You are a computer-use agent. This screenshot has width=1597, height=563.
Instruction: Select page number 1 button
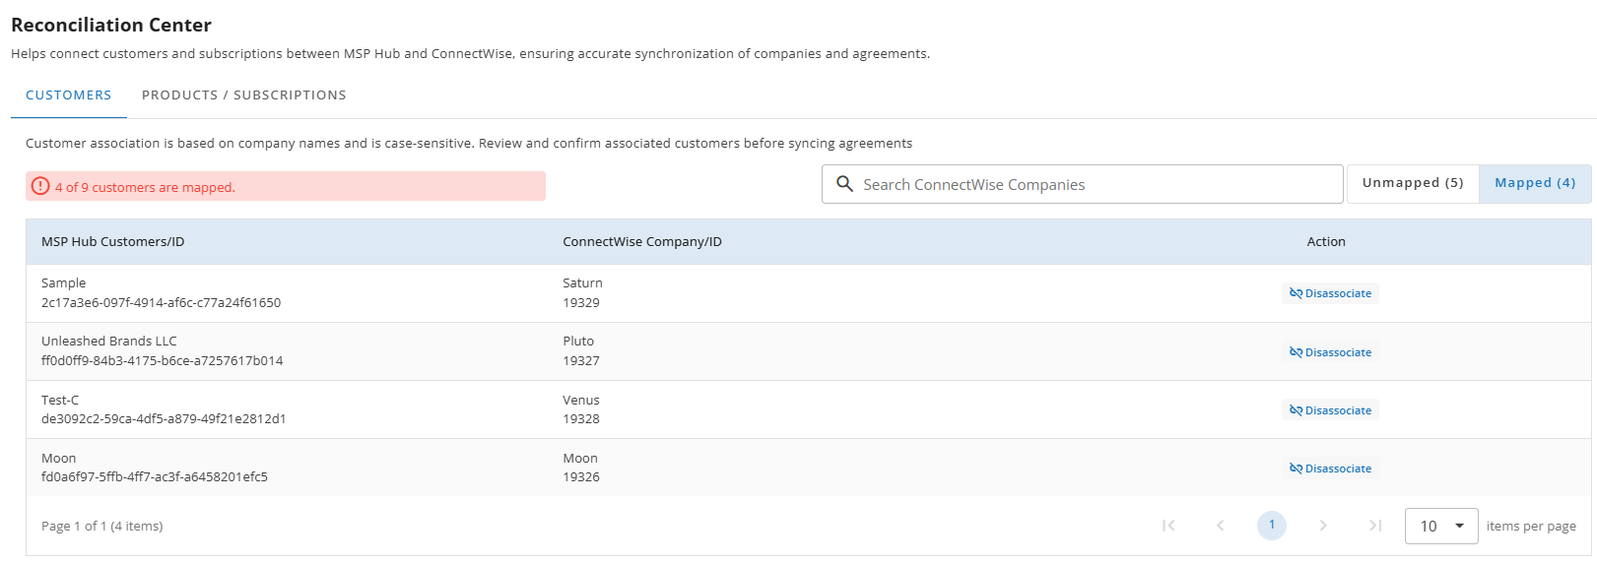1272,526
